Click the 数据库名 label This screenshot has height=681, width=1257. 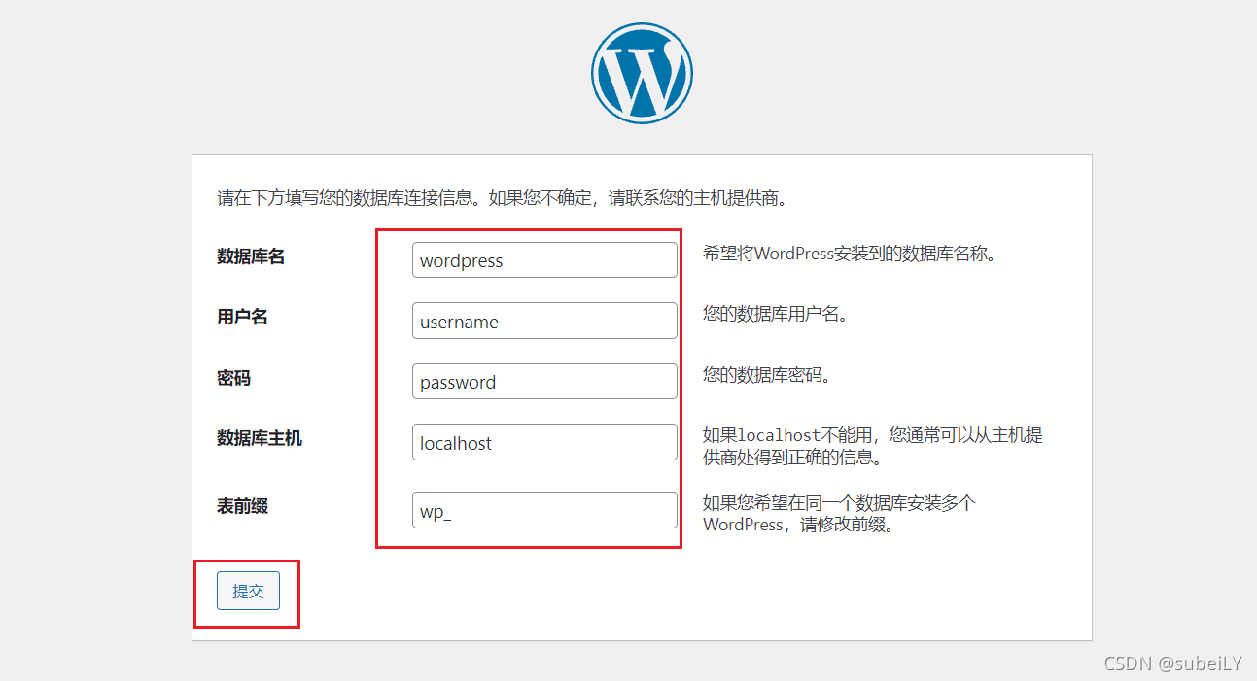251,256
